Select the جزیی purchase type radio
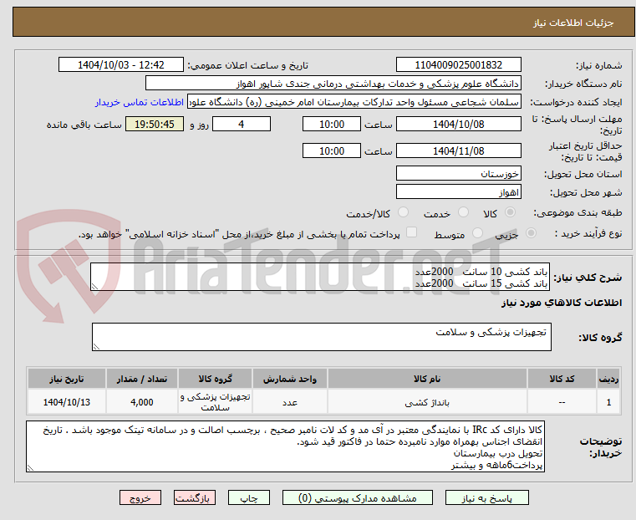This screenshot has width=636, height=520. point(531,232)
